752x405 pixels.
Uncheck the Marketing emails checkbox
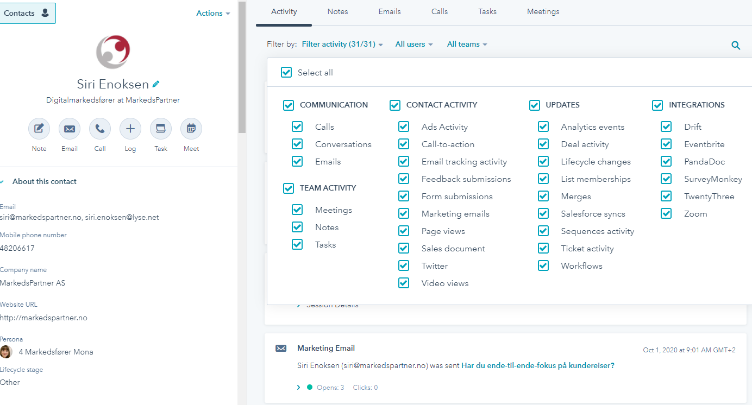click(x=404, y=213)
